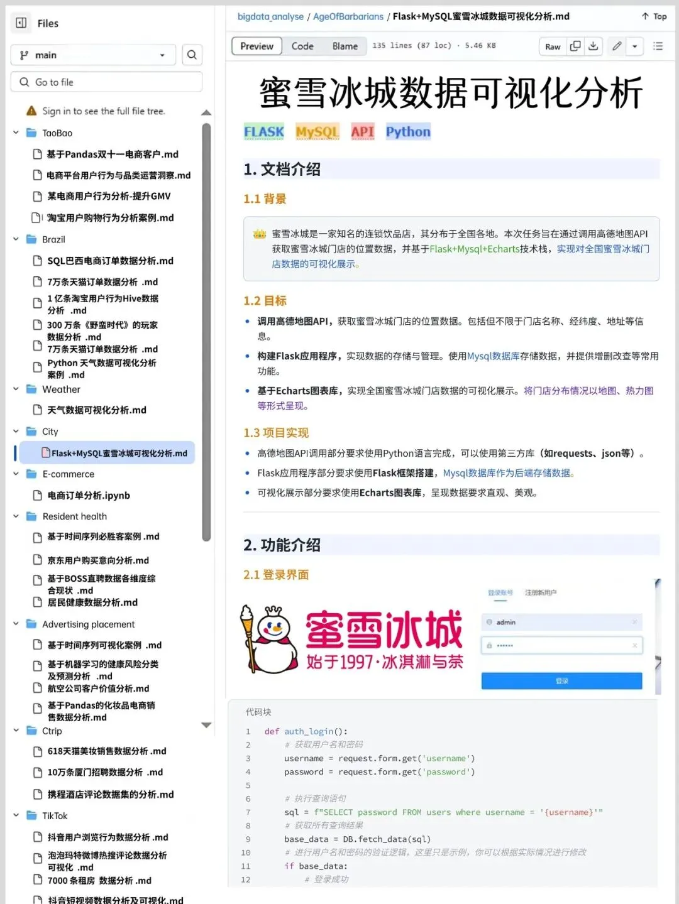Open AgeOfBarbarians breadcrumb link
This screenshot has height=904, width=679.
point(348,16)
